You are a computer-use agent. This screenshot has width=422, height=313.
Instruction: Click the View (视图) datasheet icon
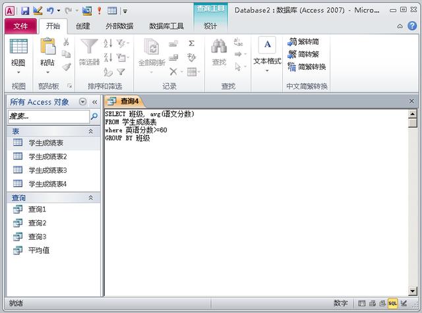pos(18,47)
